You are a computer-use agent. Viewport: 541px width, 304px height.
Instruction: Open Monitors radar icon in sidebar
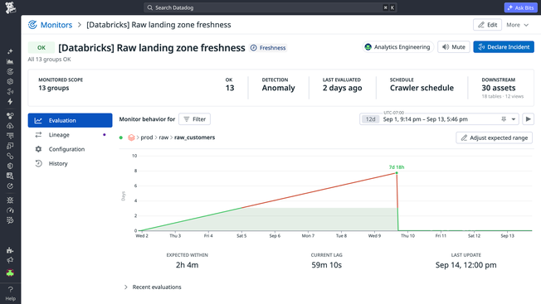point(10,71)
